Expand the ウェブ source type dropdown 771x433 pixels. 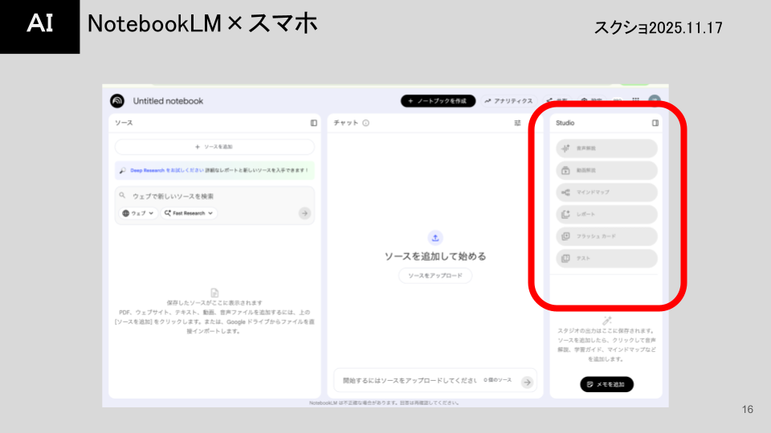(x=138, y=213)
